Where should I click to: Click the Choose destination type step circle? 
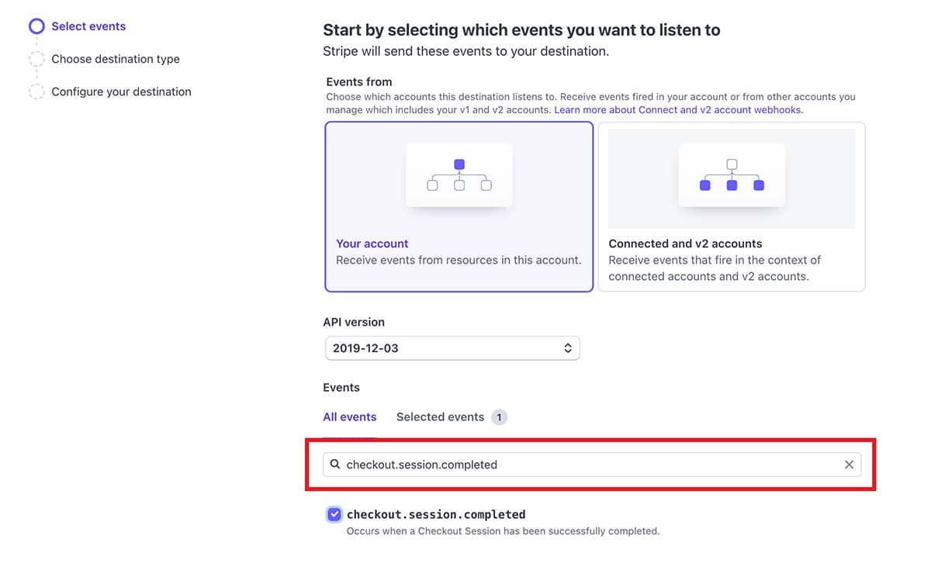tap(36, 58)
